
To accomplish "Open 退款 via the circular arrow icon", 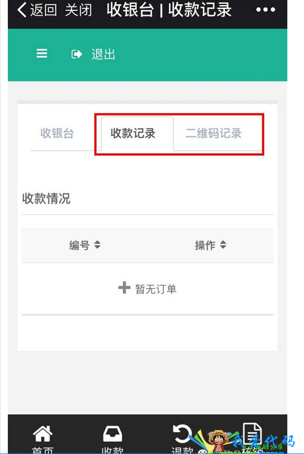I will (x=182, y=434).
